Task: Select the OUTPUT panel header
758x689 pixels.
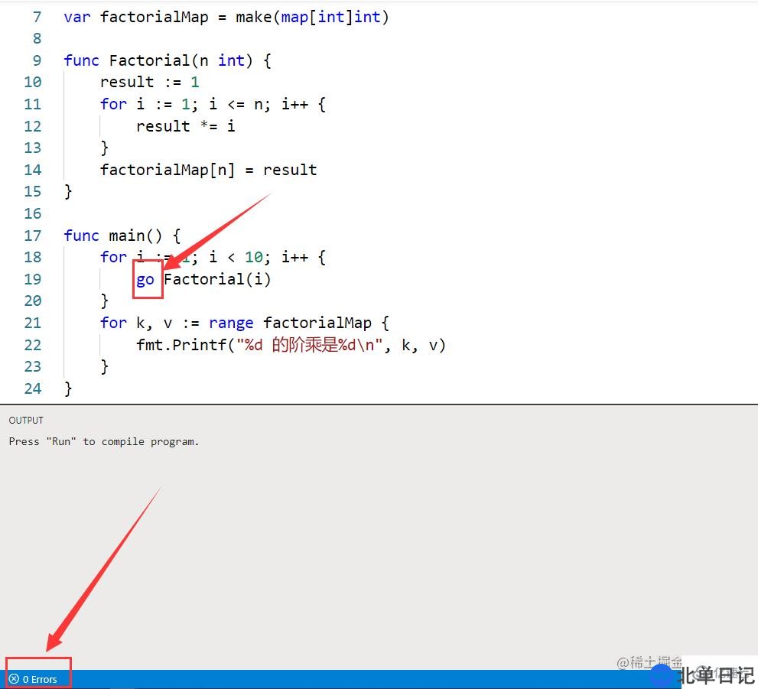Action: click(x=26, y=420)
